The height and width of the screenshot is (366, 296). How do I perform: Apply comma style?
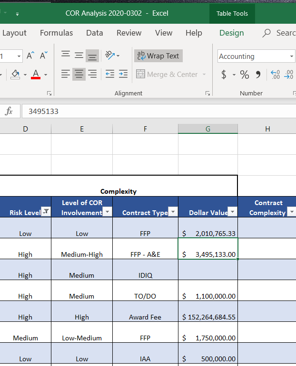click(x=258, y=75)
